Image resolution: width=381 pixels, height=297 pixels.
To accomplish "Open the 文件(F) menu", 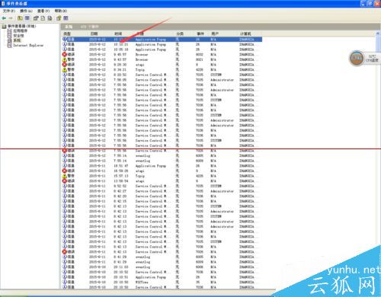I will pos(9,11).
